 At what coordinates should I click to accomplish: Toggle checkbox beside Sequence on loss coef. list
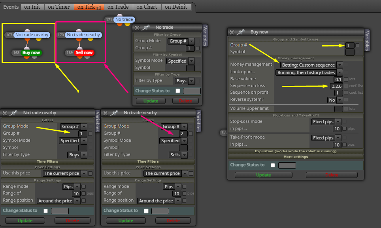click(x=346, y=86)
